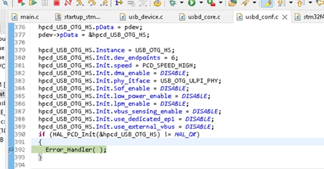Click the Disconnect icon
Image resolution: width=324 pixels, height=169 pixels.
pyautogui.click(x=68, y=3)
